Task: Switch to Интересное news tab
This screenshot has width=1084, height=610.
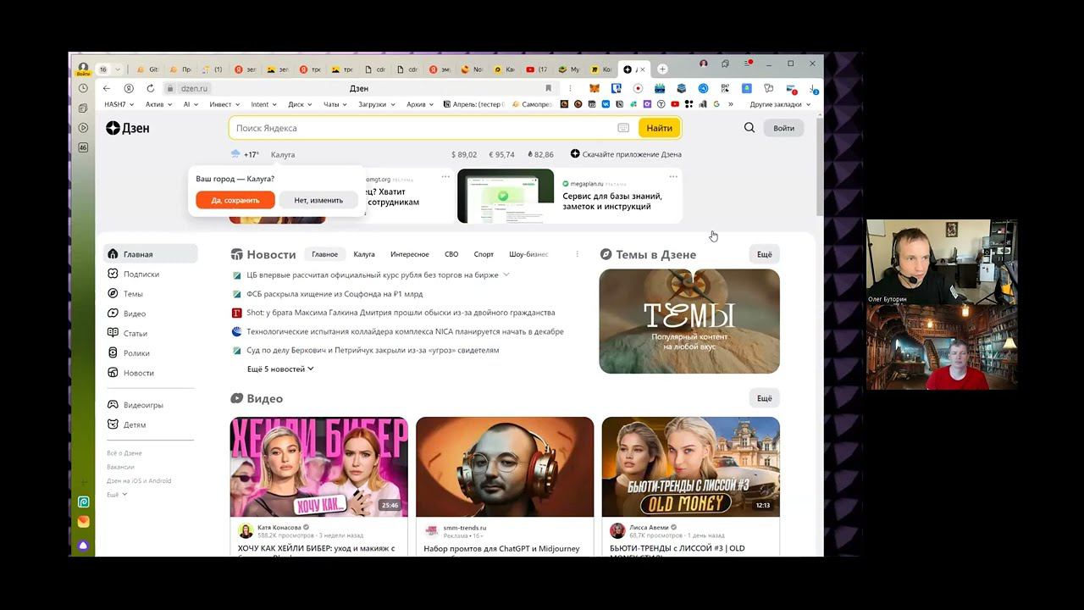Action: tap(410, 254)
